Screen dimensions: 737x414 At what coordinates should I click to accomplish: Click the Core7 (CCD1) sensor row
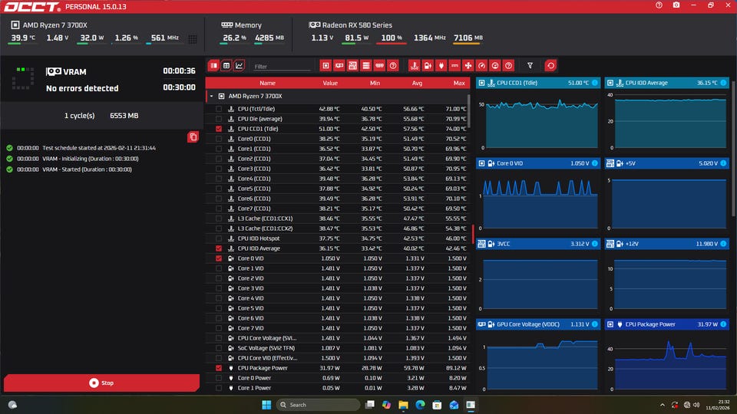338,209
